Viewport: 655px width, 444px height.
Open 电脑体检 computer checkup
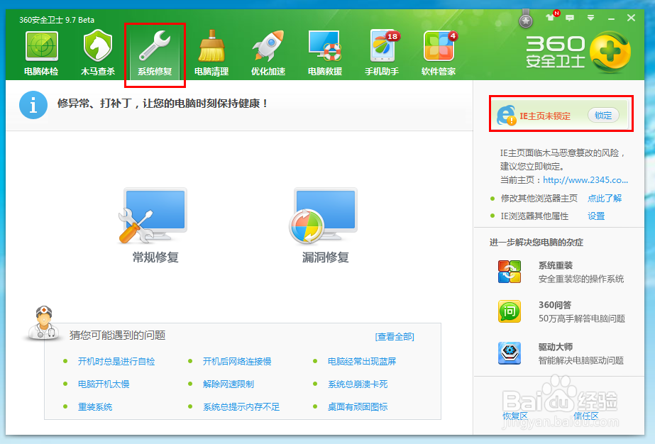41,53
